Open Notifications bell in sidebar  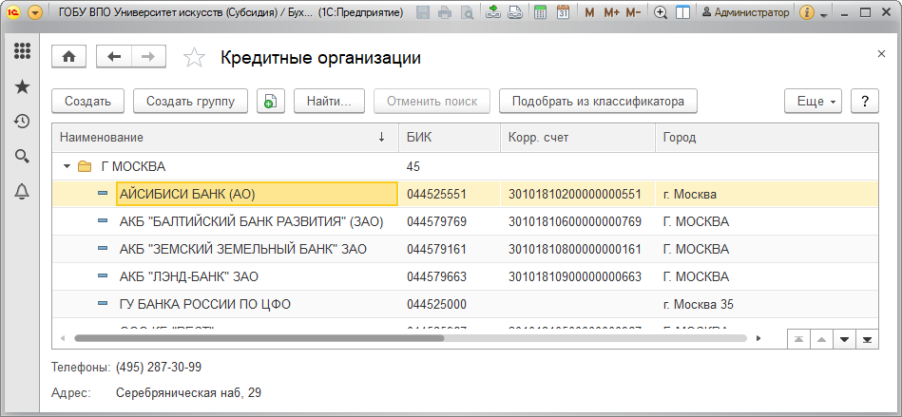point(22,192)
